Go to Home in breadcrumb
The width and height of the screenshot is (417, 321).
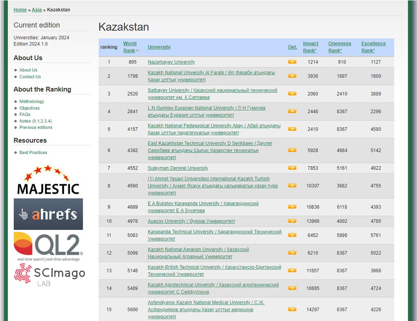tap(20, 10)
